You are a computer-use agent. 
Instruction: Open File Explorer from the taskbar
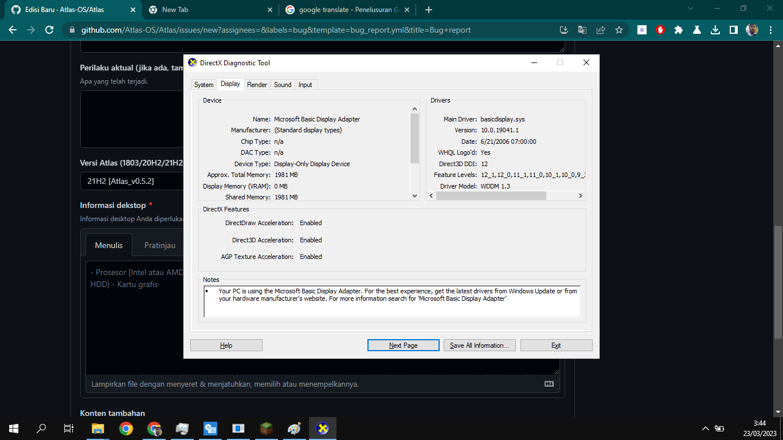click(97, 428)
